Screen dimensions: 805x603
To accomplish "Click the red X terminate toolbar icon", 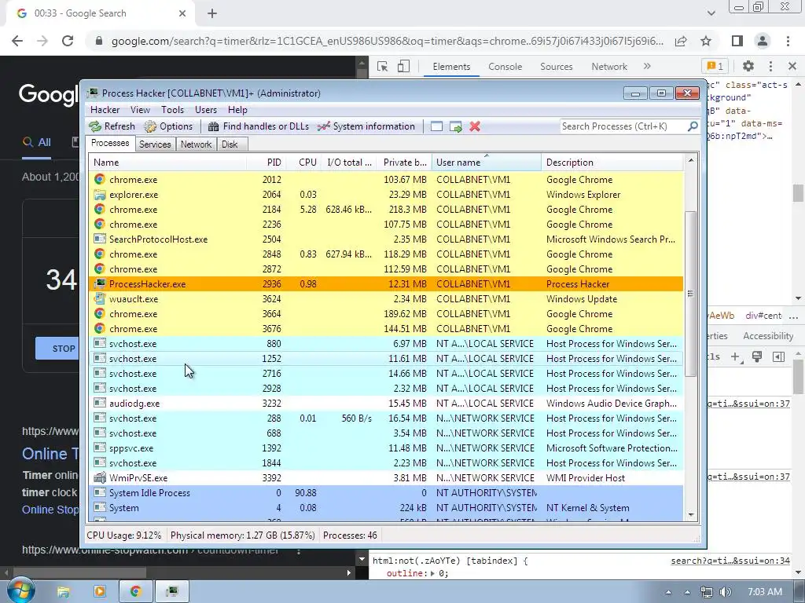I will [x=475, y=126].
